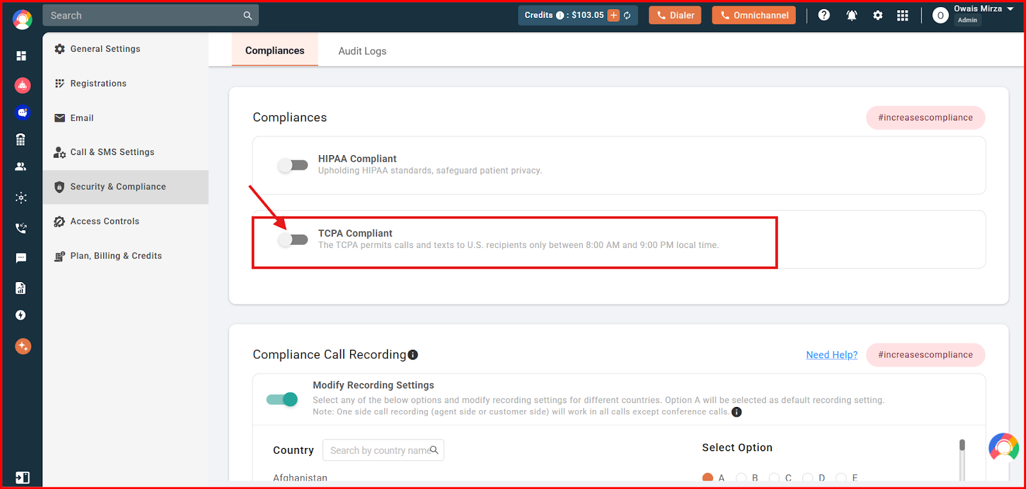Add credits with the orange plus icon

614,15
